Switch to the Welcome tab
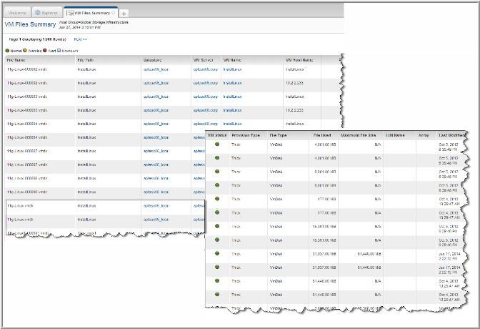The image size is (480, 329). coord(16,13)
